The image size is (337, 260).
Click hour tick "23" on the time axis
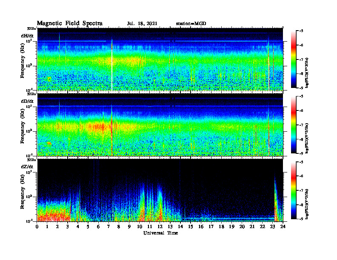[273, 226]
